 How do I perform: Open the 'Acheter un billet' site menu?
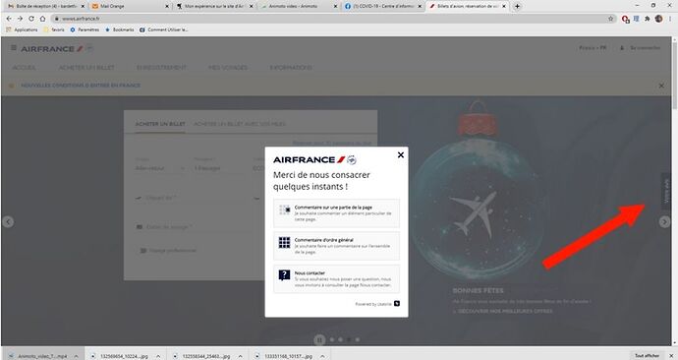click(x=86, y=68)
